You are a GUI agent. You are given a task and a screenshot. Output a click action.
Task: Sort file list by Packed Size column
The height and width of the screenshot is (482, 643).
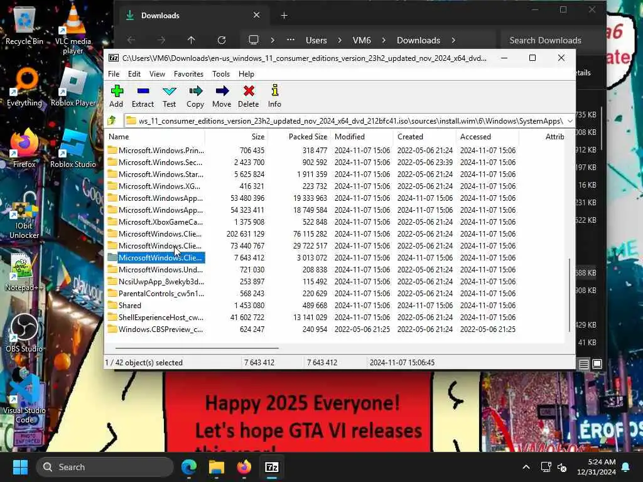click(x=299, y=136)
